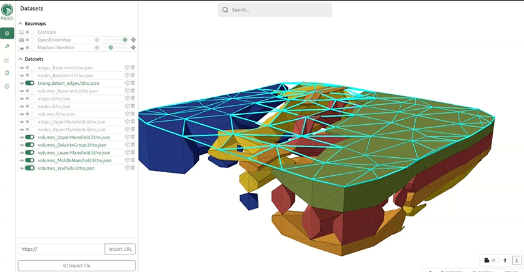Screen dimensions: 524x272
Task: Focus the Search field
Action: (275, 10)
